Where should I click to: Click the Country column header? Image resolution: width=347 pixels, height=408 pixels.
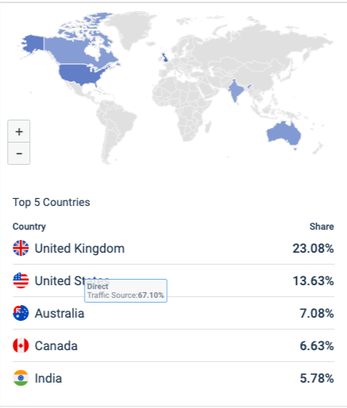point(29,227)
